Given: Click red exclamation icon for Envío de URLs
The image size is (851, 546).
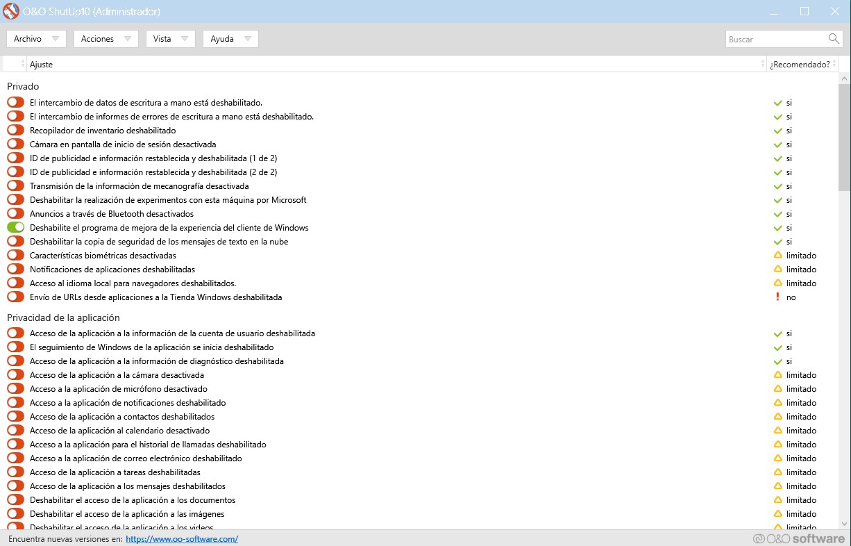Looking at the screenshot, I should pyautogui.click(x=778, y=297).
